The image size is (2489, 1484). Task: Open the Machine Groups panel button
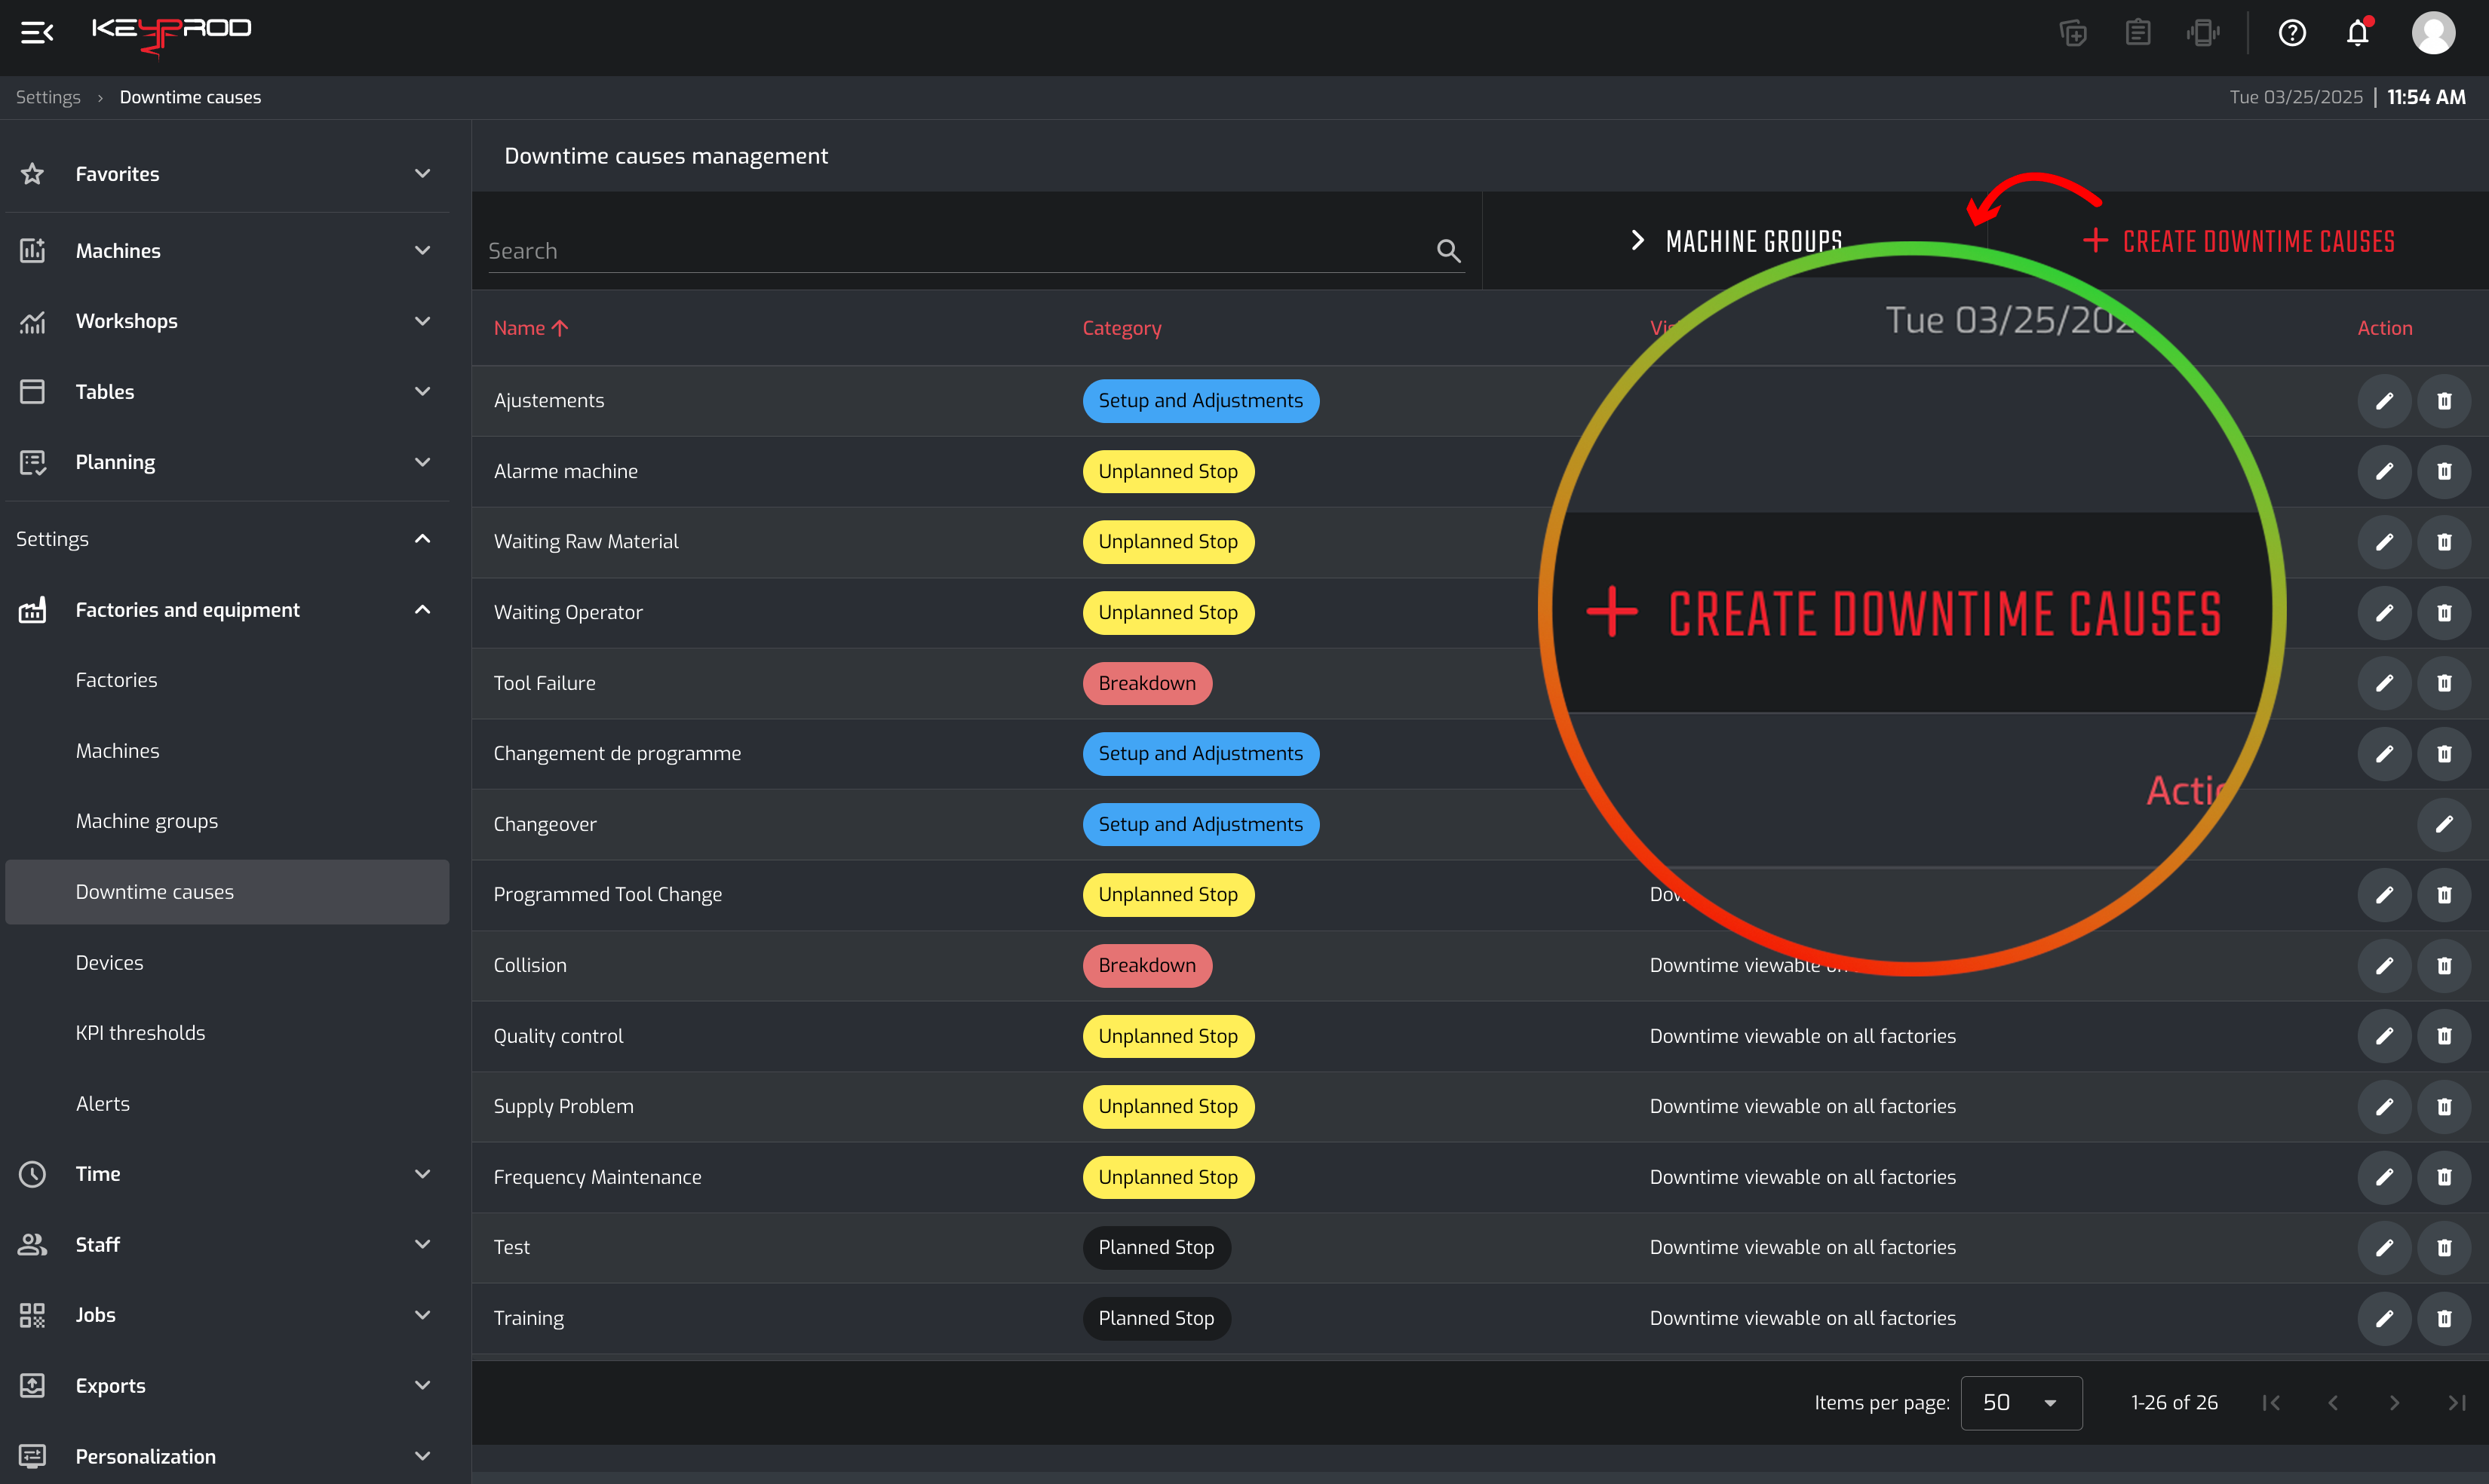(x=1735, y=241)
